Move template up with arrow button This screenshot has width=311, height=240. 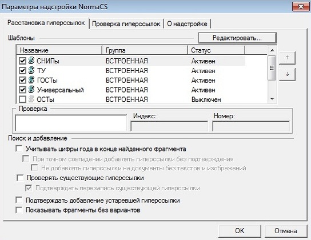[287, 58]
